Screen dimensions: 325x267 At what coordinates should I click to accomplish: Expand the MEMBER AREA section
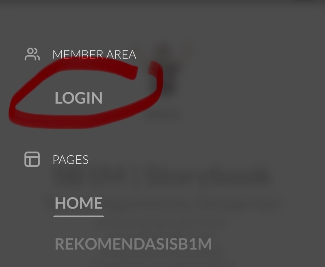point(94,54)
